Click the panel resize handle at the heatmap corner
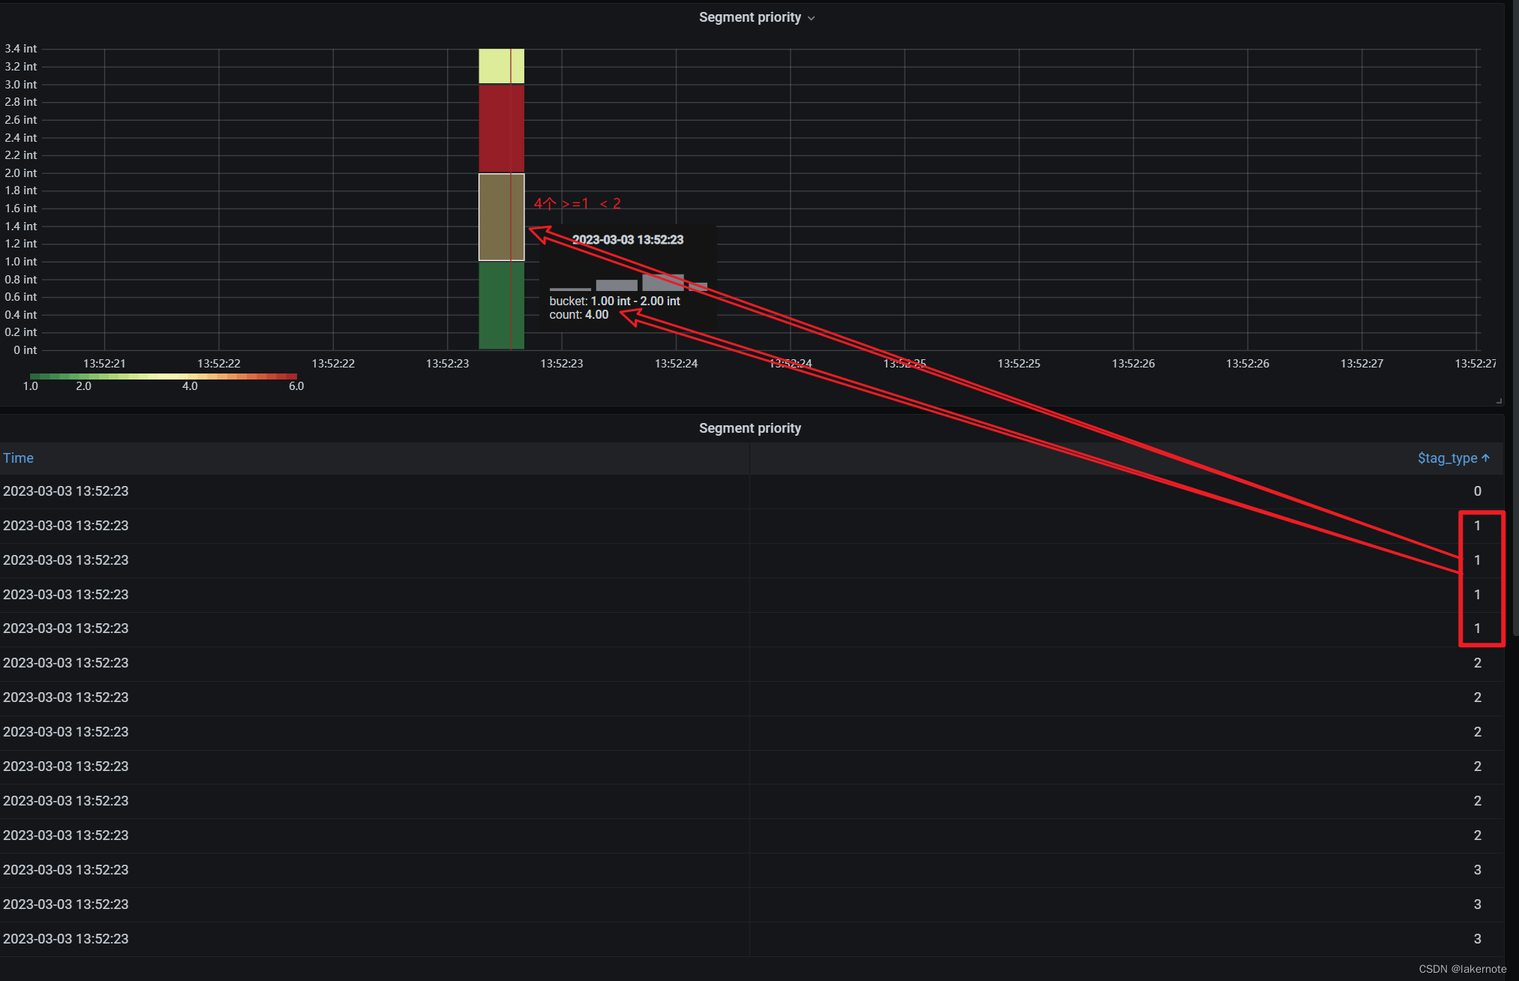The height and width of the screenshot is (981, 1519). tap(1499, 400)
